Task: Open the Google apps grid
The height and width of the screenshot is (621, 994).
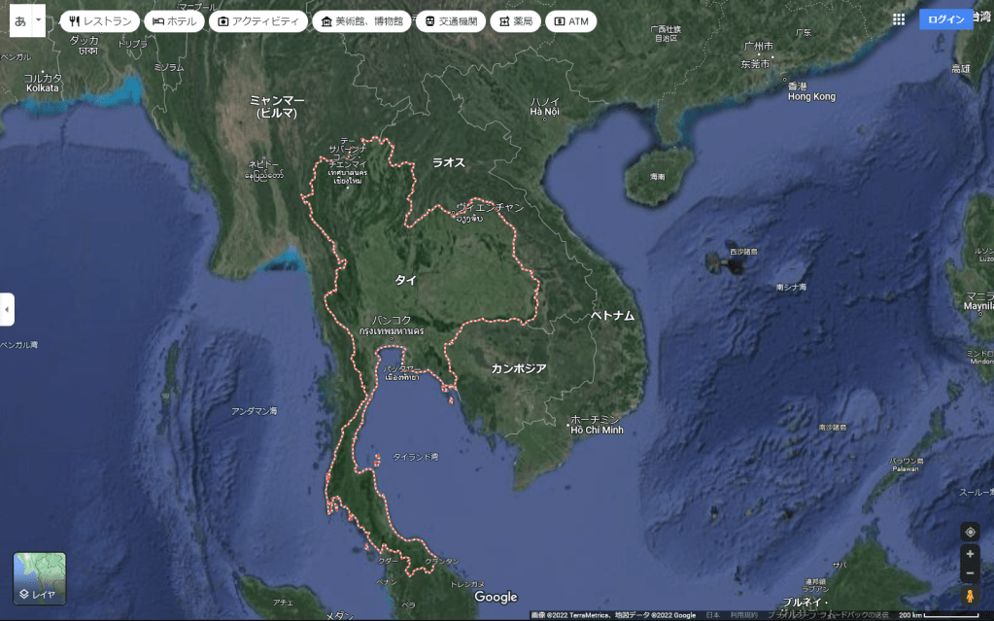Action: click(x=899, y=19)
